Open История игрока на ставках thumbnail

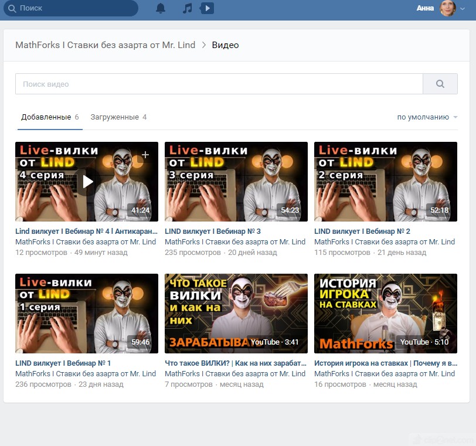386,314
